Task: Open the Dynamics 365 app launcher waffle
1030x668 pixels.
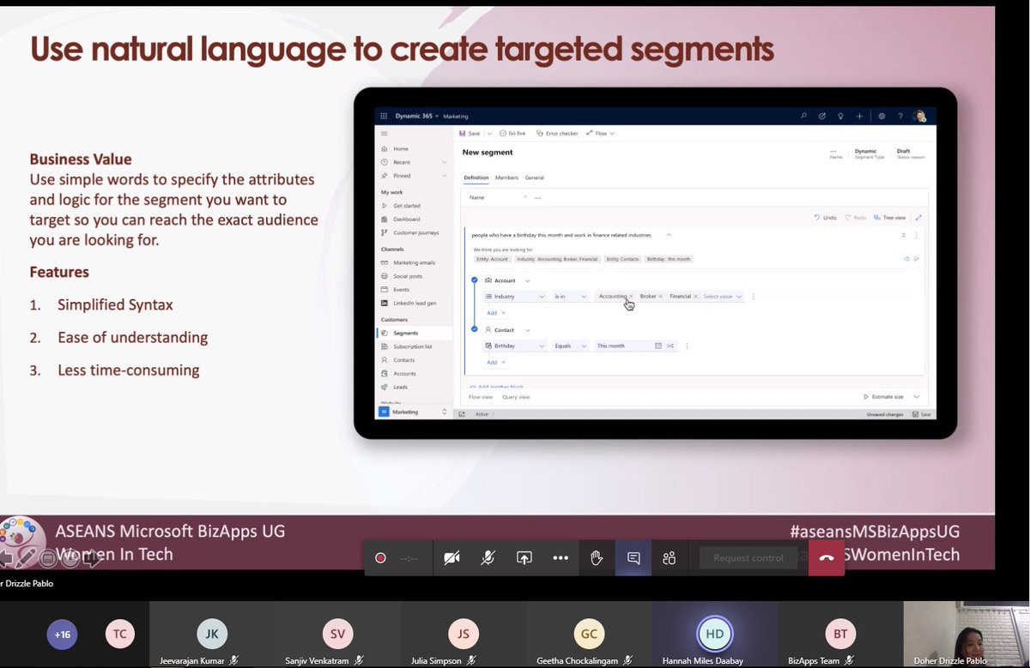Action: pyautogui.click(x=383, y=116)
